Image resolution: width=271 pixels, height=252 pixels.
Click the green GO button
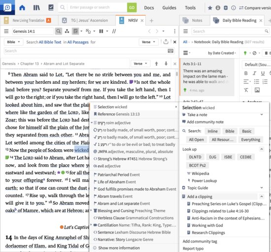(132, 7)
